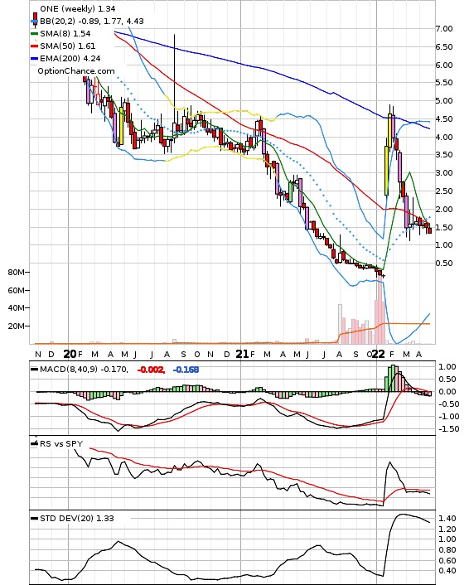Click the STD DEV black line legend icon

34,518
